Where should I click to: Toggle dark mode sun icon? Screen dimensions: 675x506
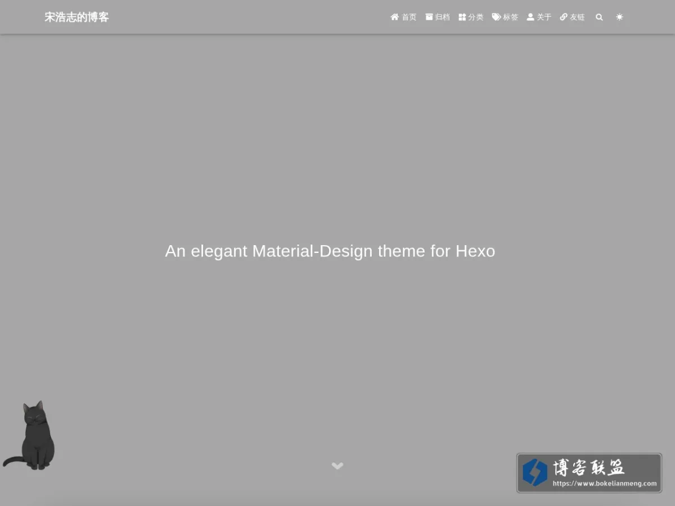tap(619, 17)
